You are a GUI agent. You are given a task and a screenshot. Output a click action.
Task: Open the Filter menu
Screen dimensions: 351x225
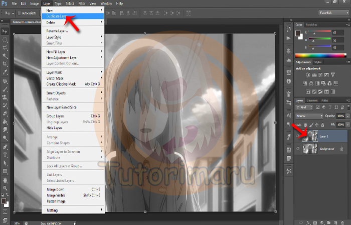coord(82,3)
